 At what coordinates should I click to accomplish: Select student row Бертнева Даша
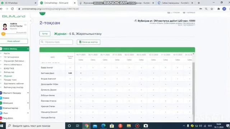pyautogui.click(x=47, y=73)
